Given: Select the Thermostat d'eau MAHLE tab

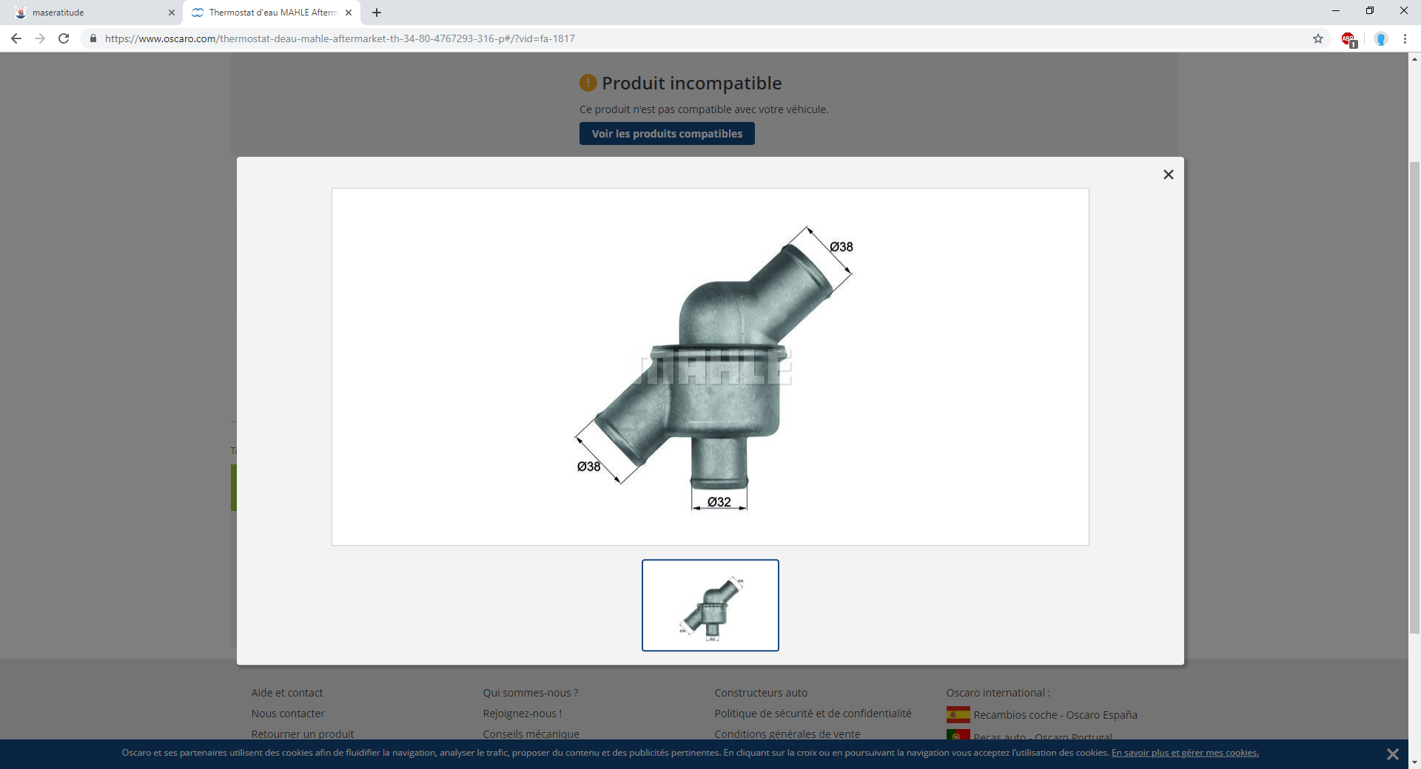Looking at the screenshot, I should coord(271,13).
